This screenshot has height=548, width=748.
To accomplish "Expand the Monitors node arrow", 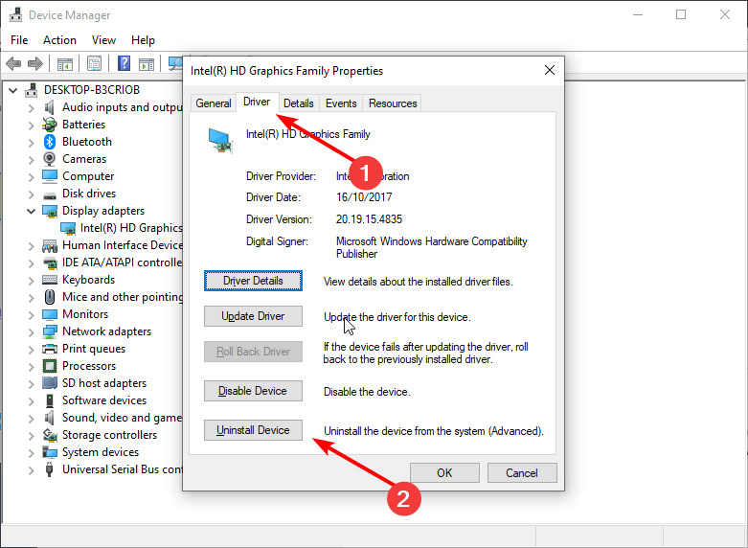I will (x=31, y=314).
